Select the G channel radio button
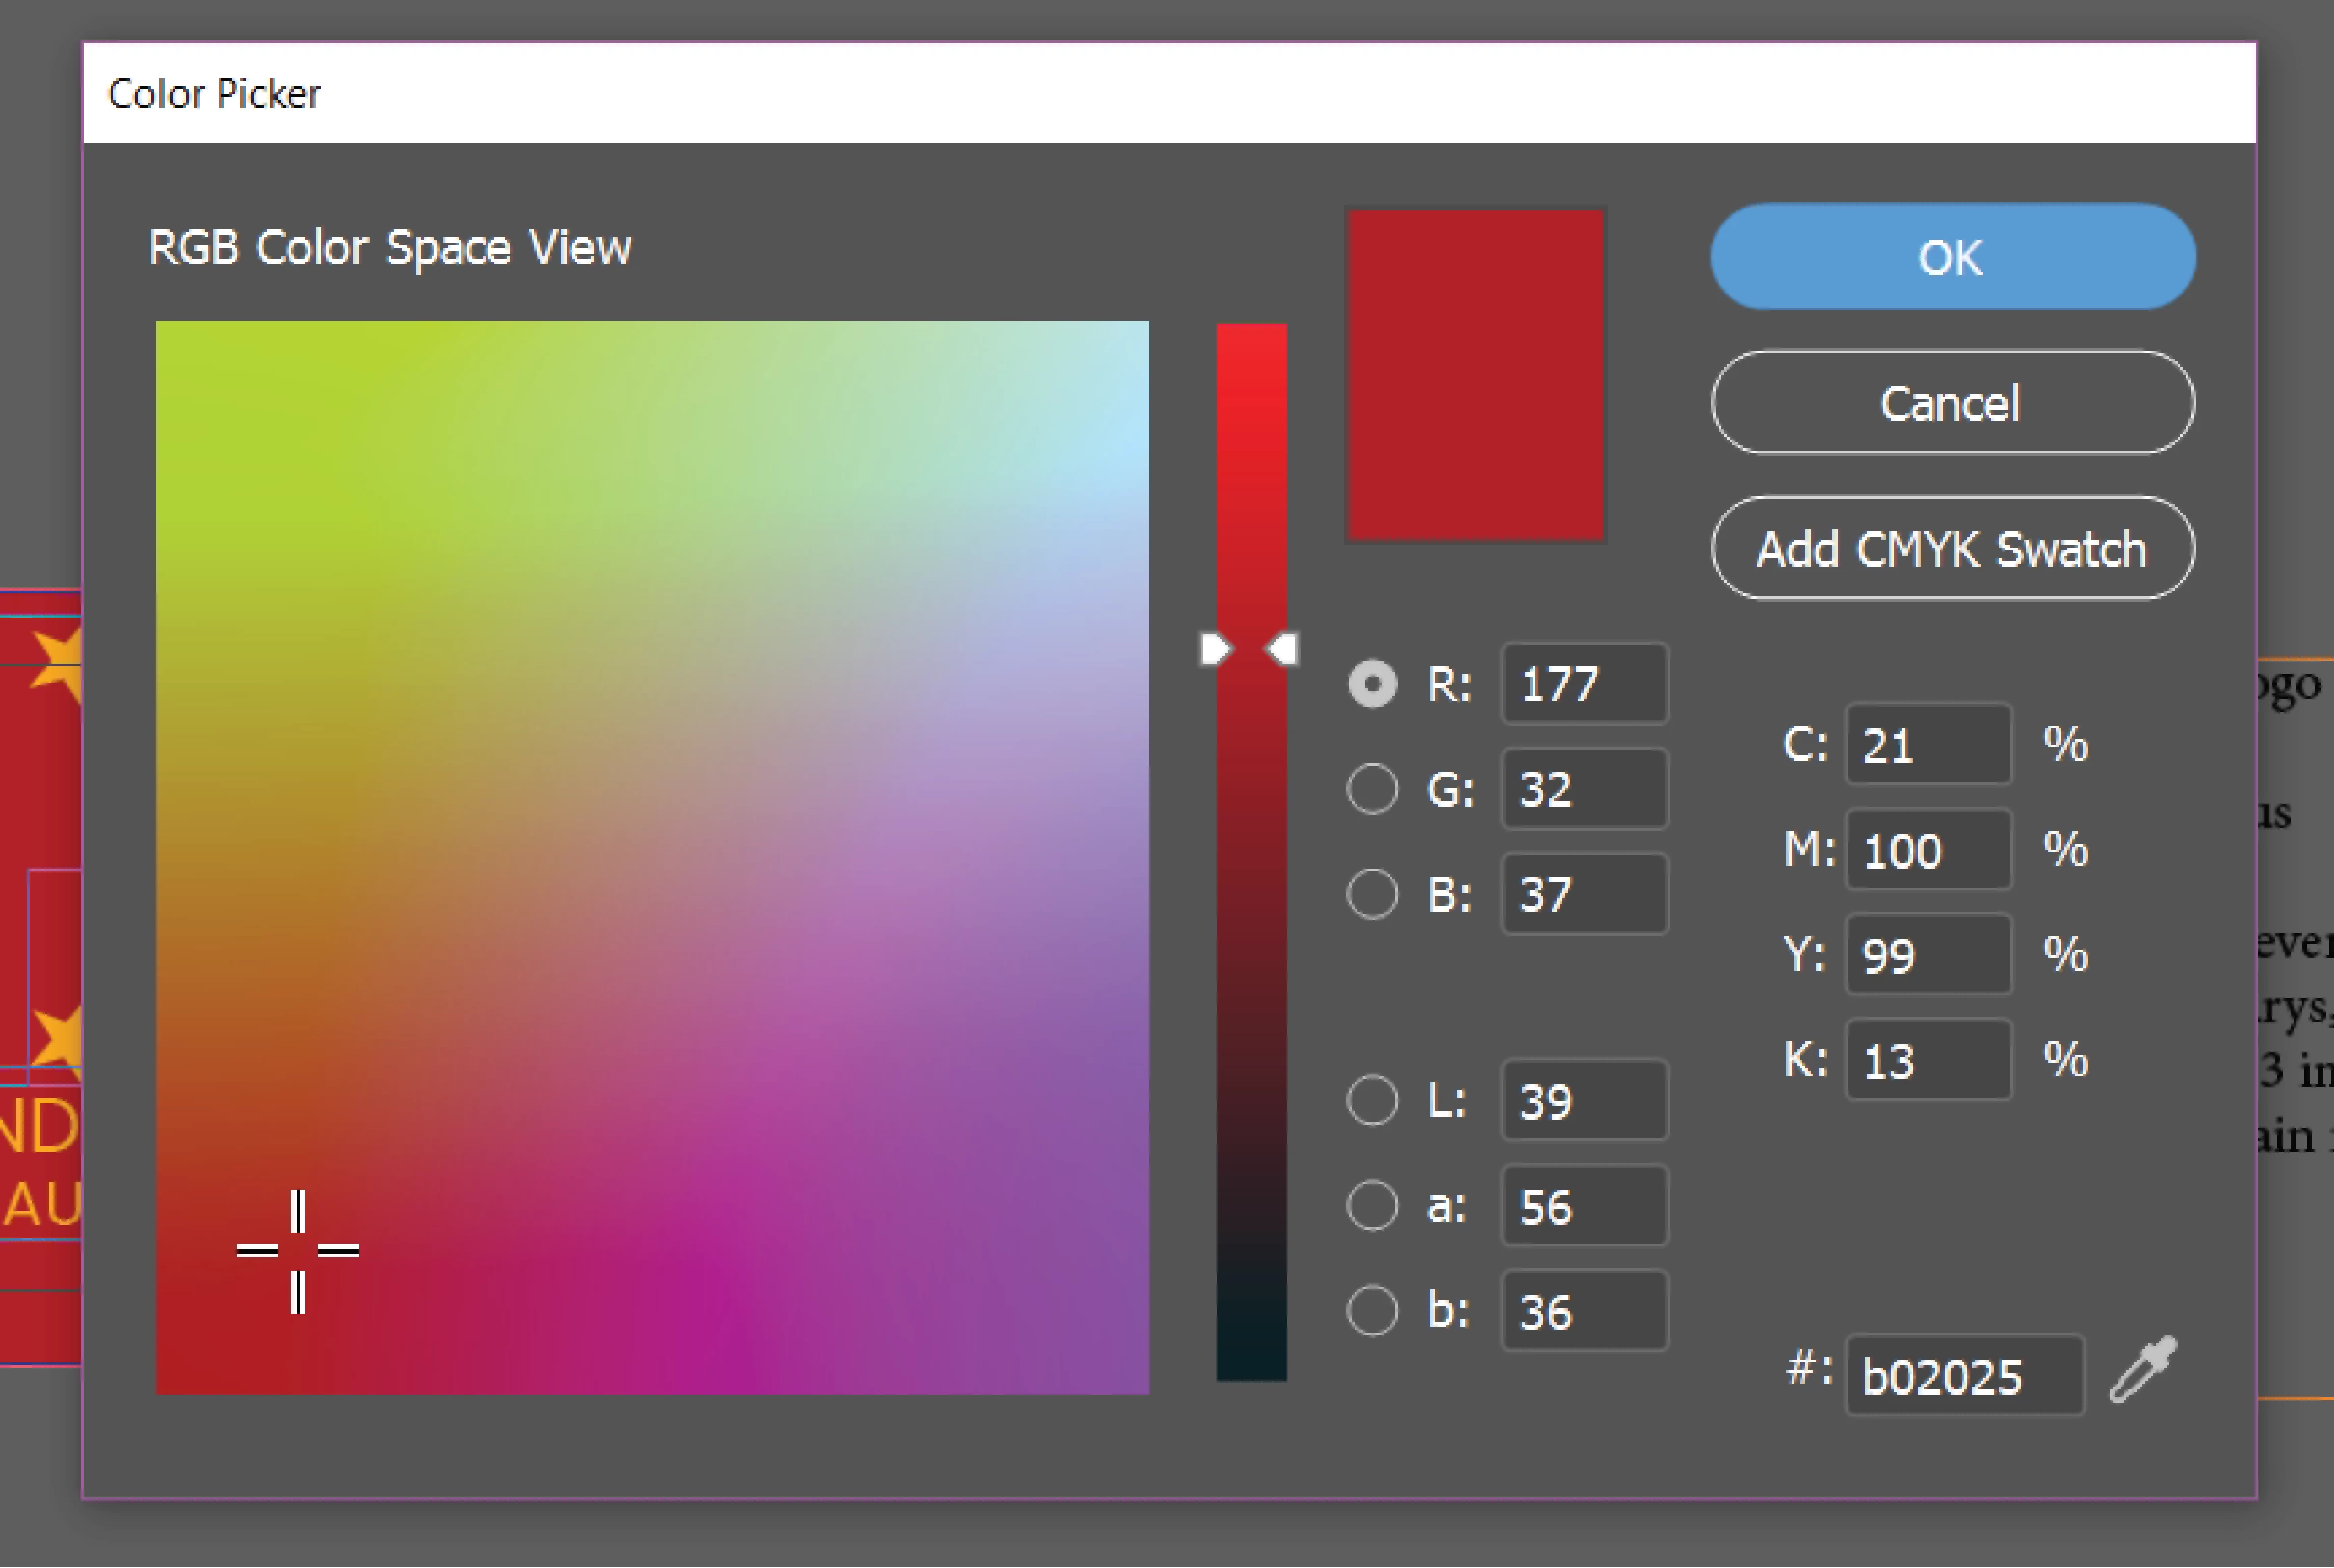The height and width of the screenshot is (1568, 2334). click(1372, 789)
